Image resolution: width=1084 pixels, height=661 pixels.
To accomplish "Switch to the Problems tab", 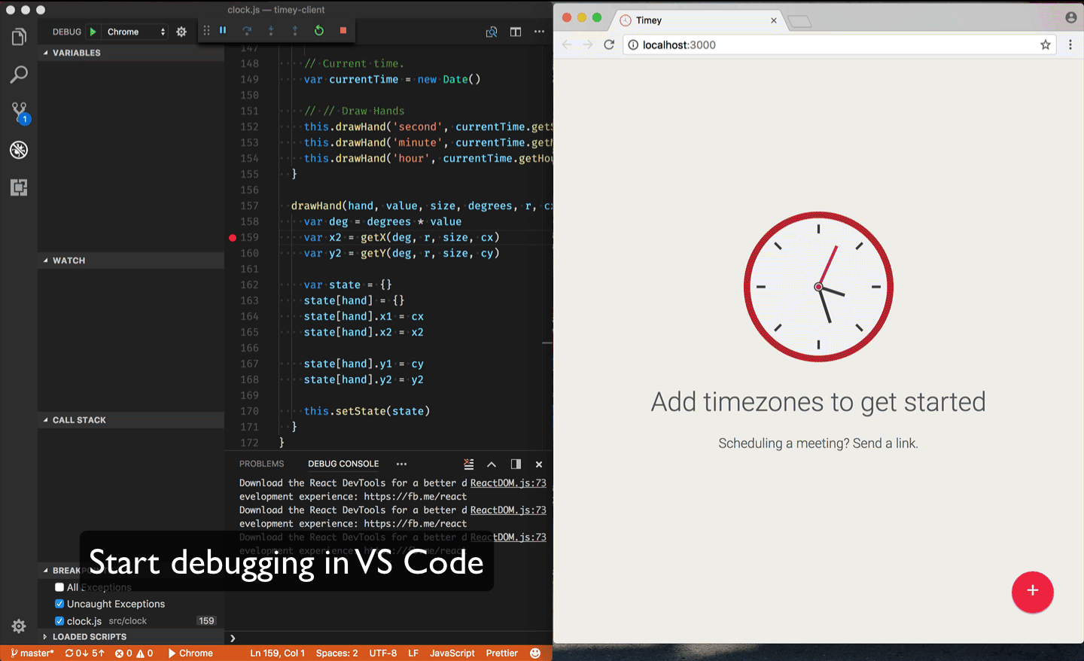I will (x=261, y=464).
